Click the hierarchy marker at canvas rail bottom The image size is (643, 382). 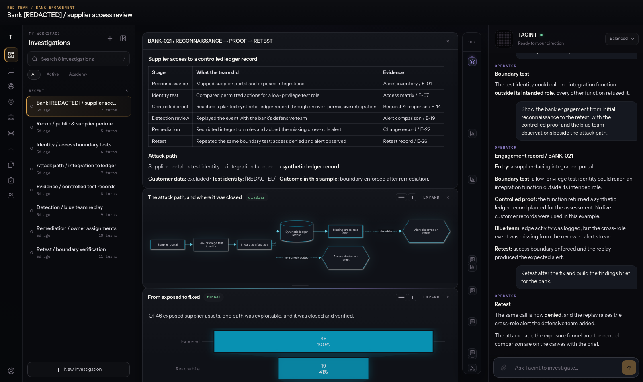coord(472,368)
